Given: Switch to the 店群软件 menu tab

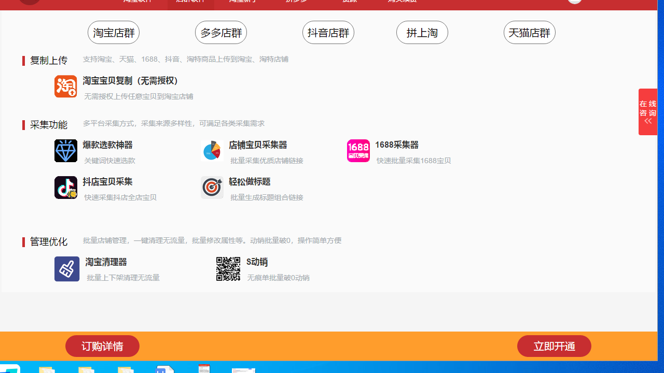Looking at the screenshot, I should [191, 2].
